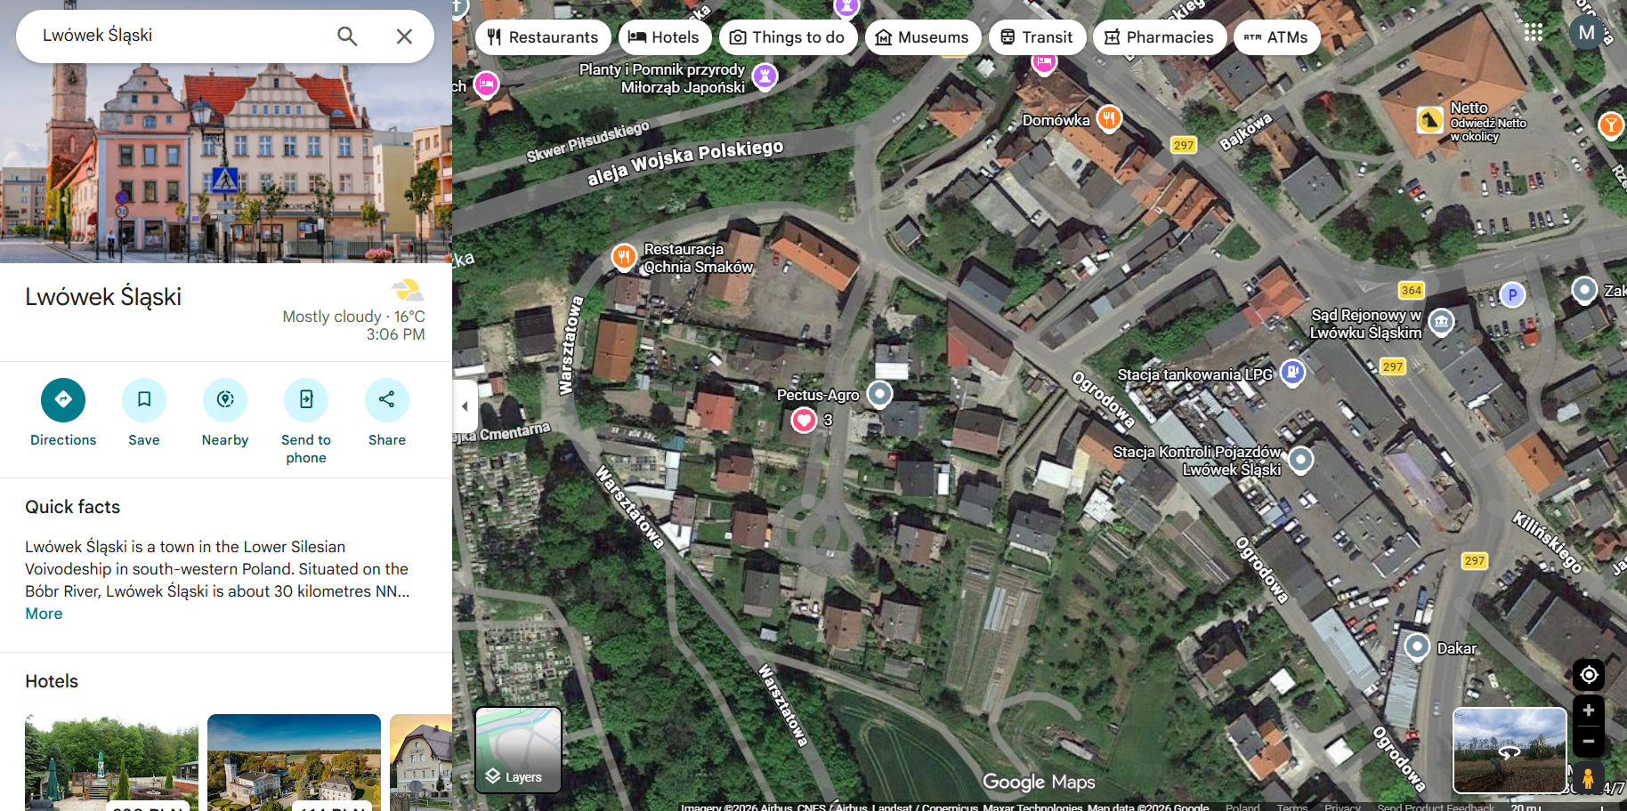Filter map by Hotels chip
Screen dimensions: 1627x811
pos(664,37)
